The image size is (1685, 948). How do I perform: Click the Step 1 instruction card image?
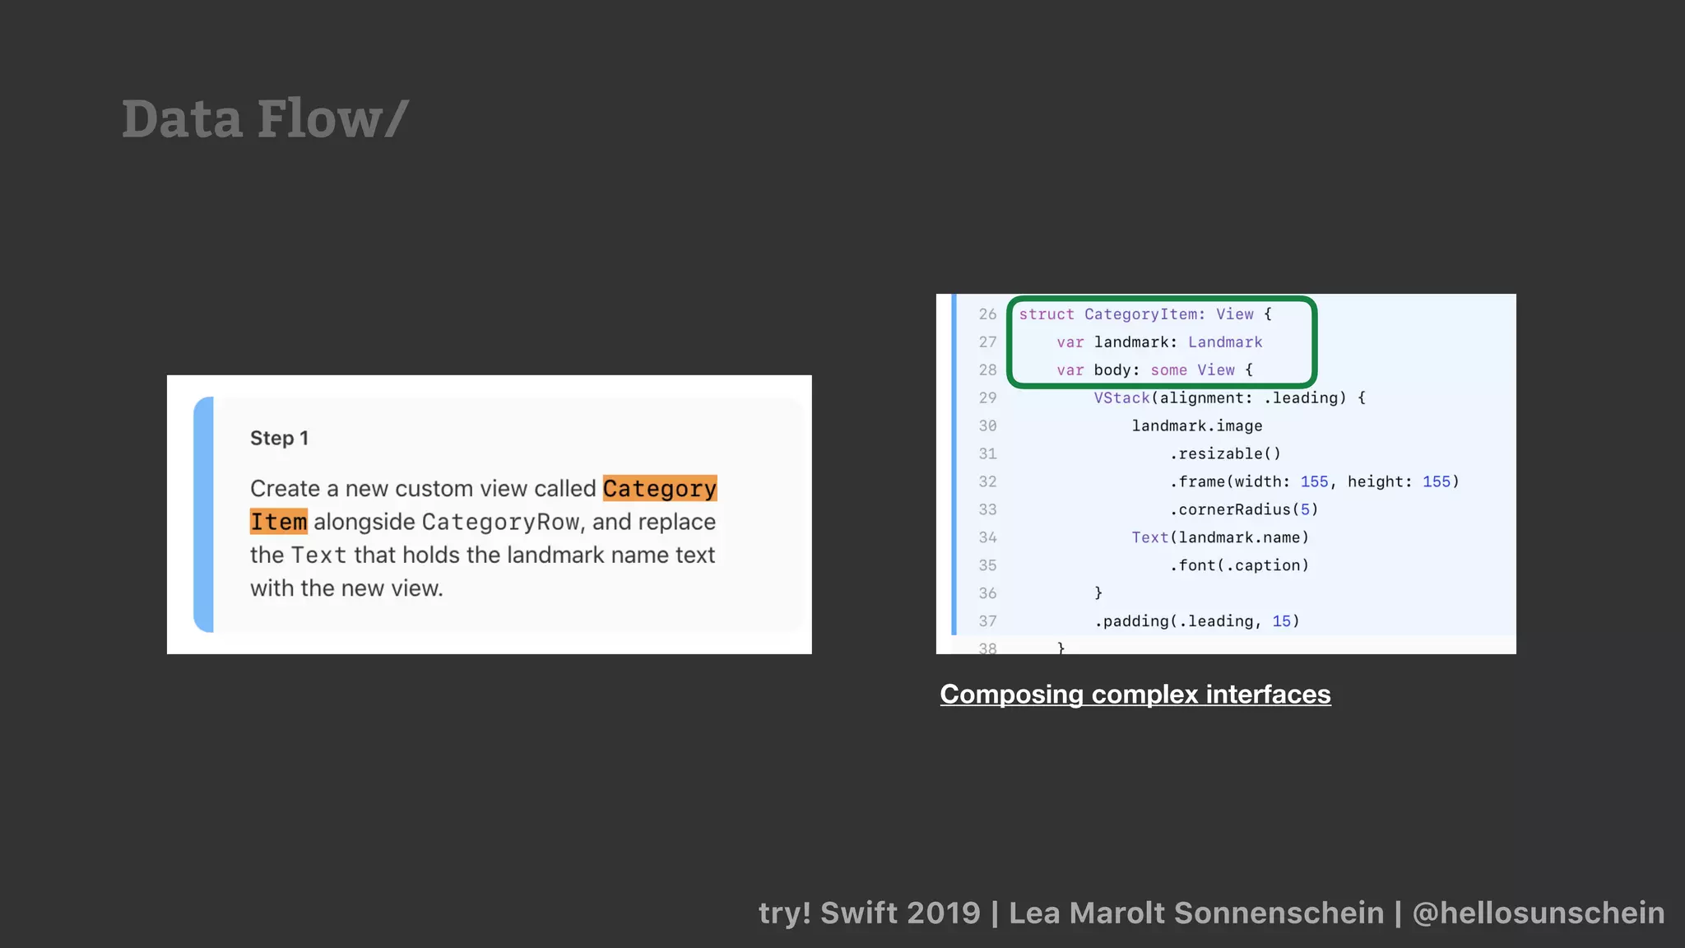click(490, 514)
